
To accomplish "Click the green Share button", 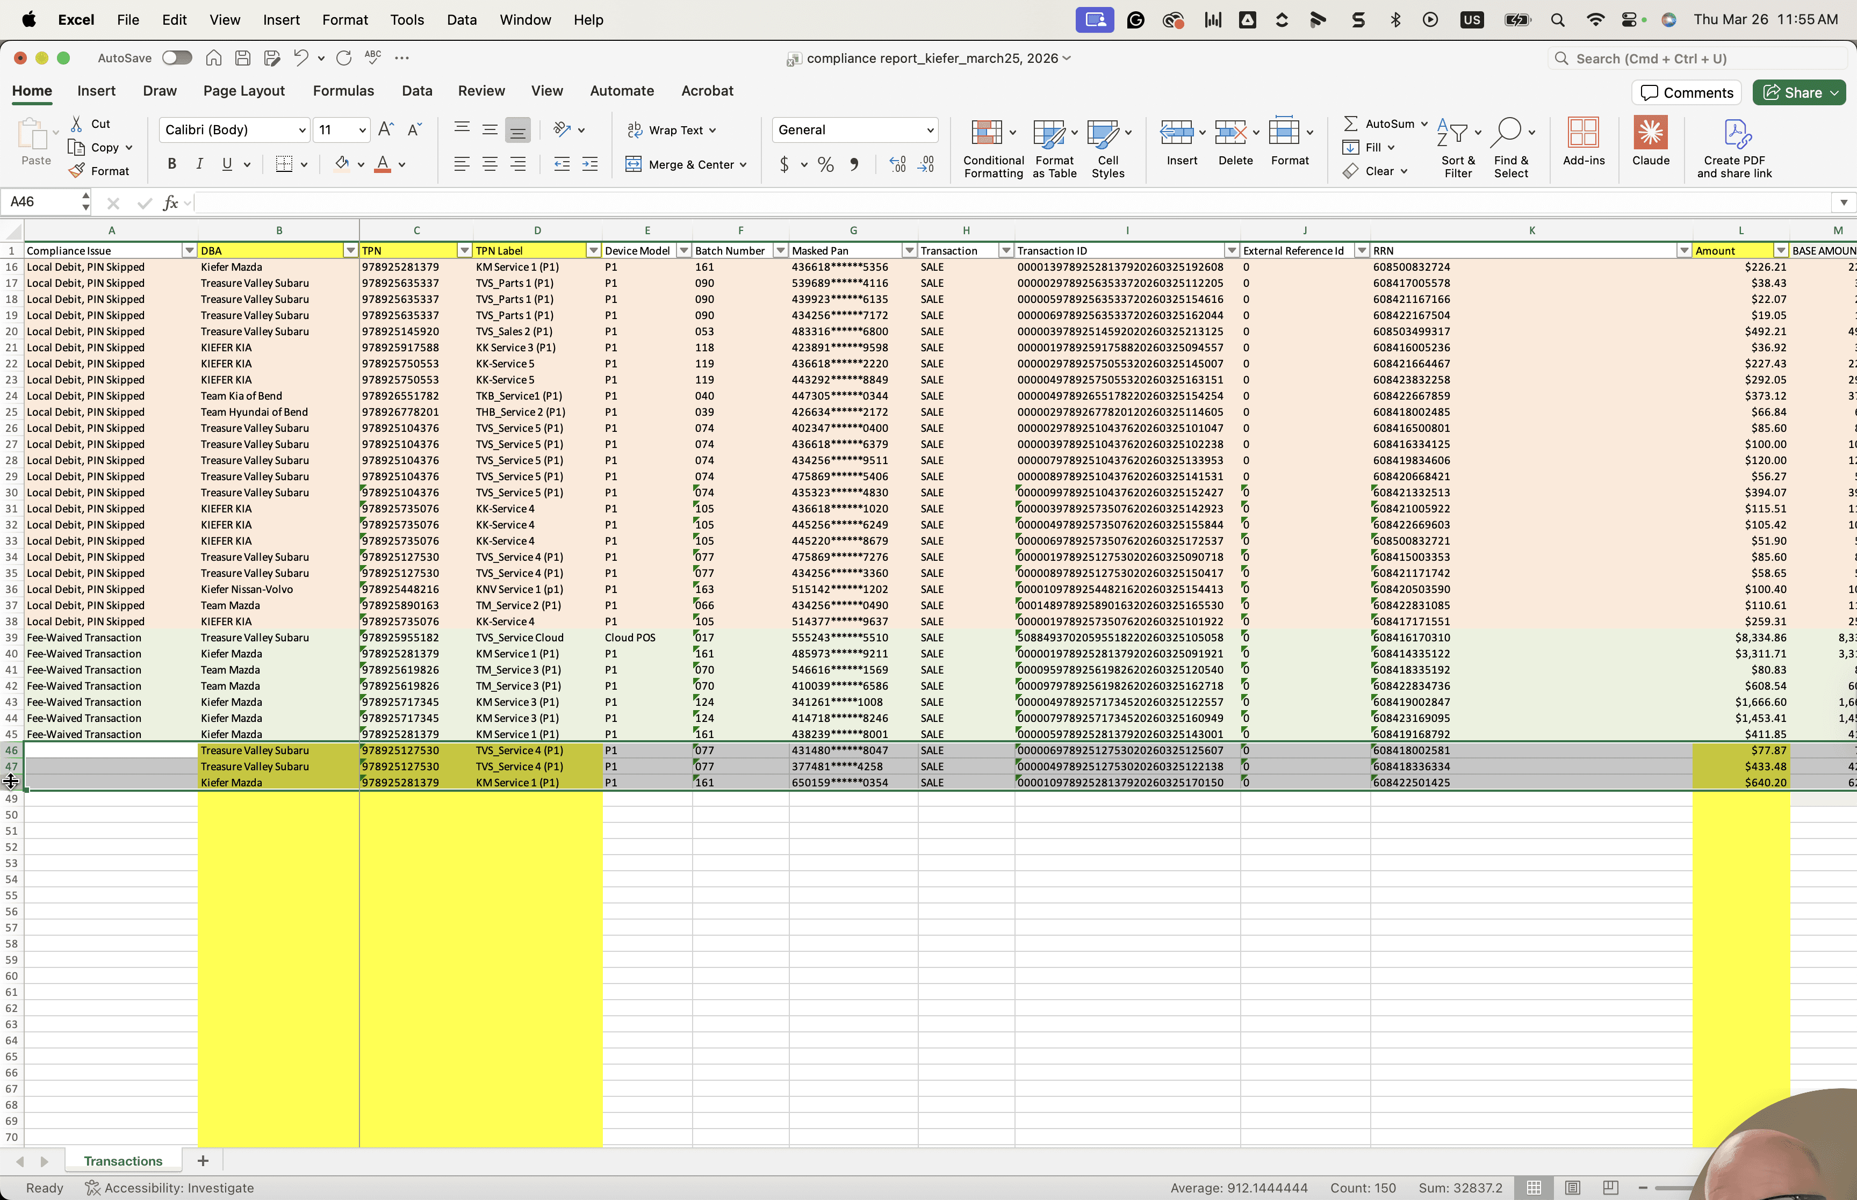I will [1800, 93].
